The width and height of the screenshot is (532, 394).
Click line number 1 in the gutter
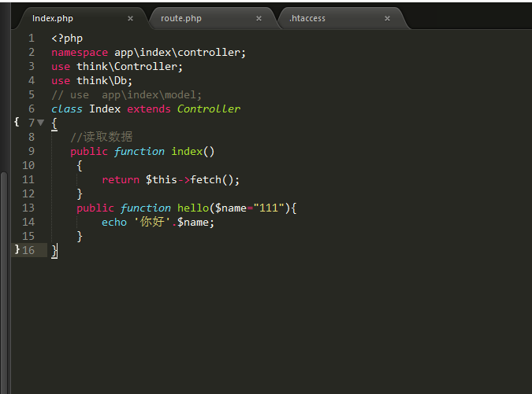pyautogui.click(x=32, y=39)
